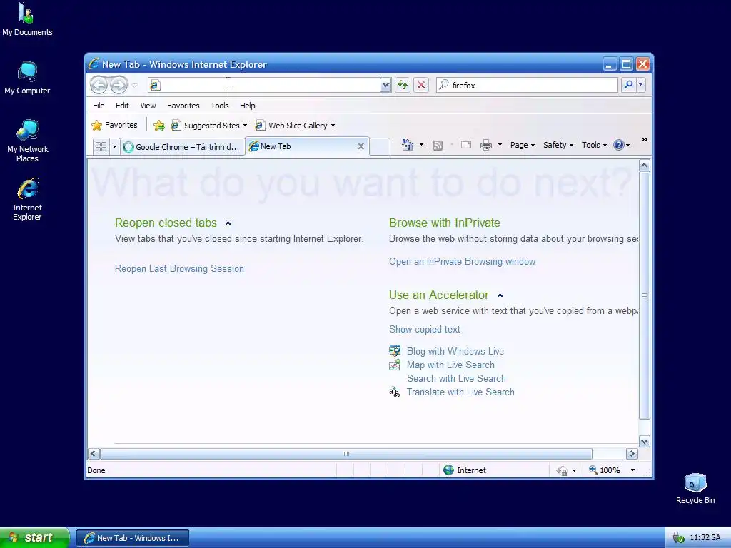
Task: Click the blue Help question mark icon
Action: point(619,145)
